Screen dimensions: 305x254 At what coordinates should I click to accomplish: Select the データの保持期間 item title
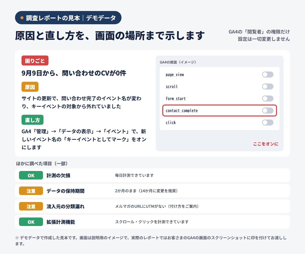click(65, 191)
